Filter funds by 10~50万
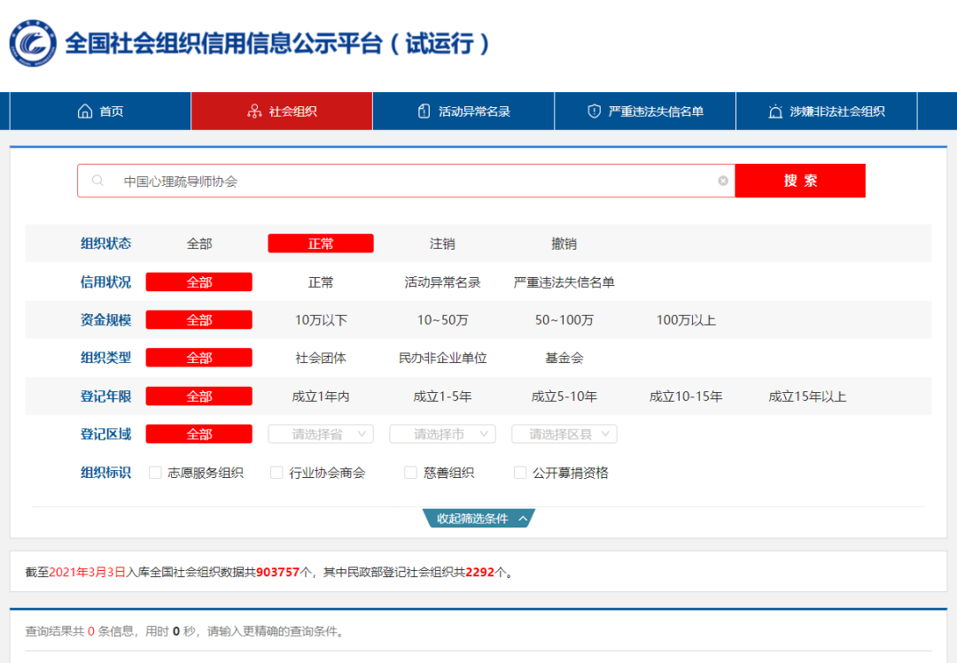The image size is (957, 663). click(442, 320)
